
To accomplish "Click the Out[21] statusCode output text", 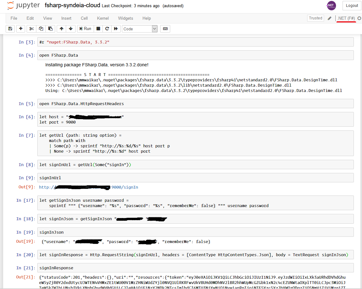I will [192, 282].
